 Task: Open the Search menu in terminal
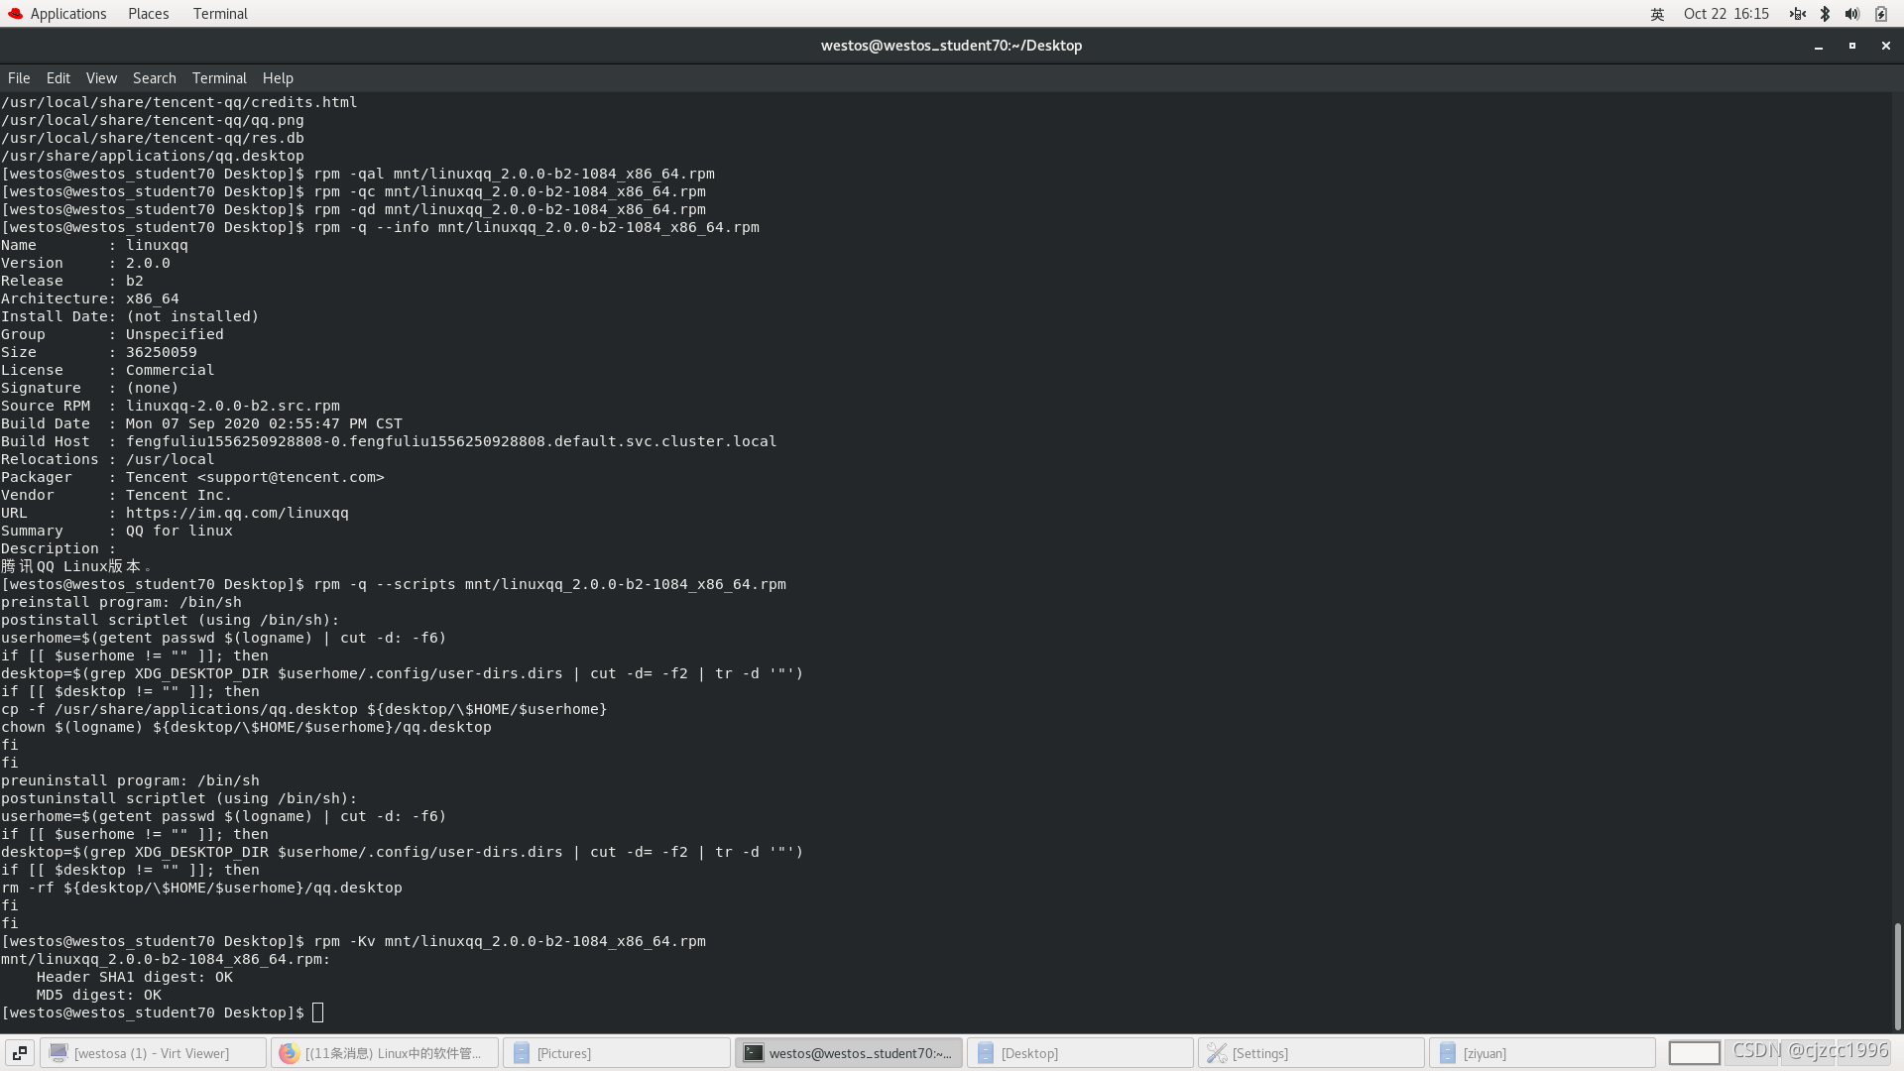[x=154, y=78]
